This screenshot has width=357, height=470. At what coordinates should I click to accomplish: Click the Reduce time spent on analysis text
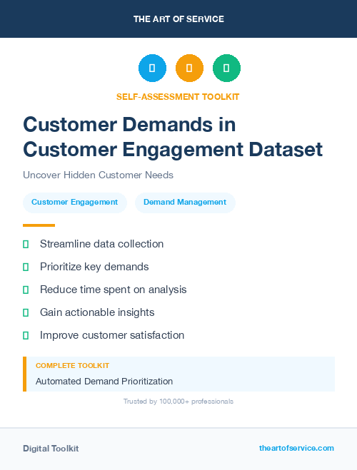point(113,290)
